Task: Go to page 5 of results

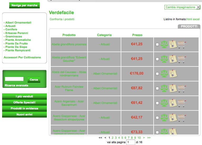Action: tap(122, 138)
